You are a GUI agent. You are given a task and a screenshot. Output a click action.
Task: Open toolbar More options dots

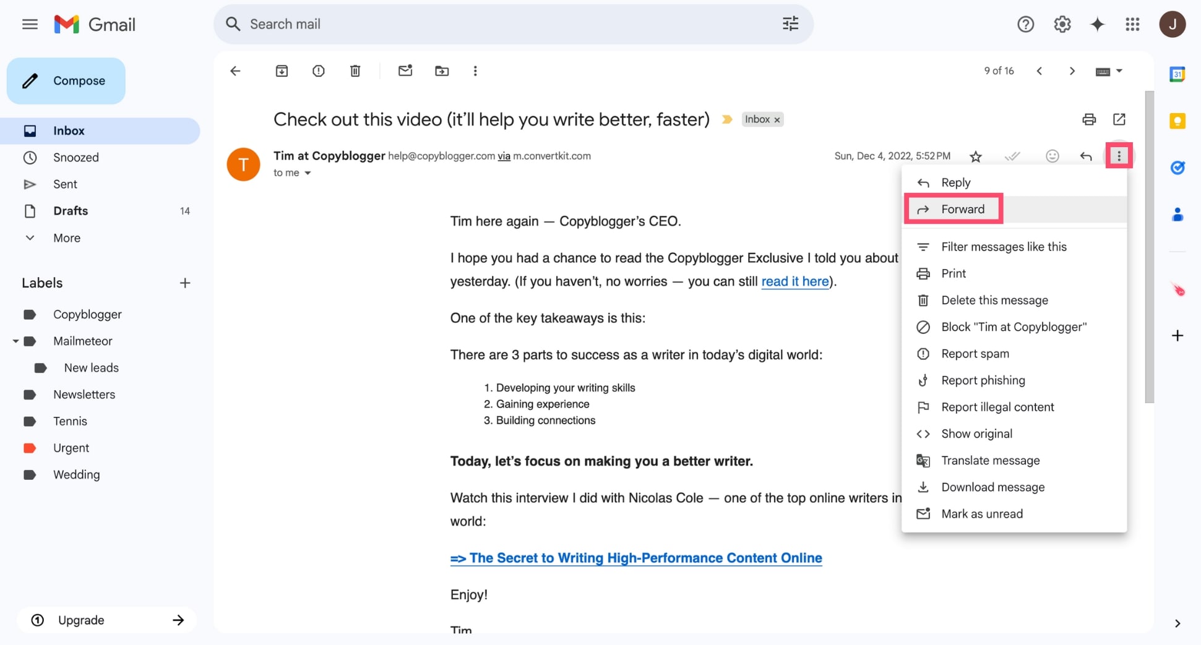[475, 71]
